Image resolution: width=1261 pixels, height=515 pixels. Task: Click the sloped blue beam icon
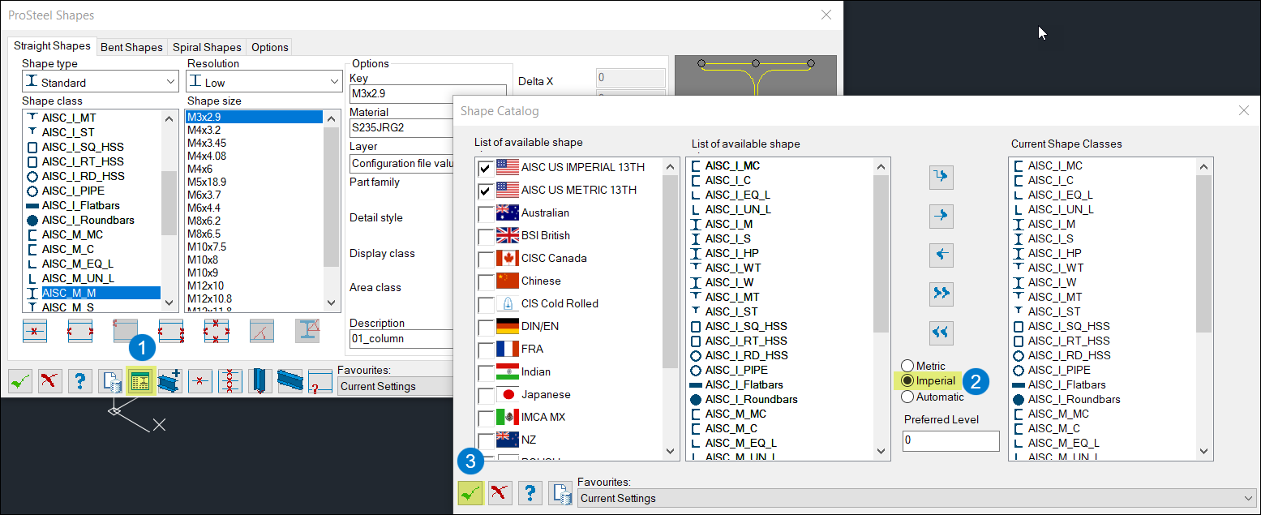(290, 380)
